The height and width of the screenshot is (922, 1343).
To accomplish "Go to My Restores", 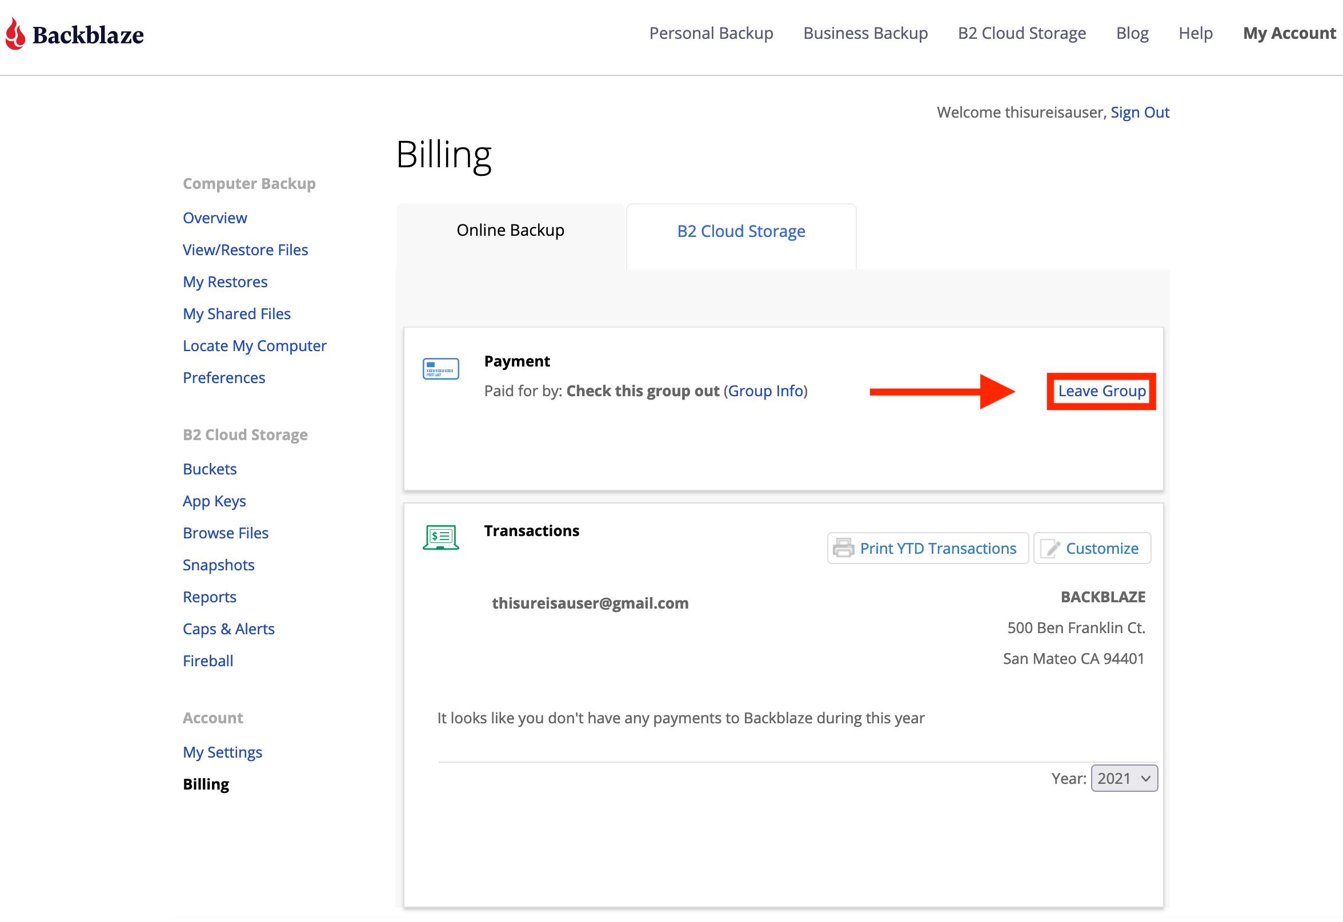I will coord(225,281).
